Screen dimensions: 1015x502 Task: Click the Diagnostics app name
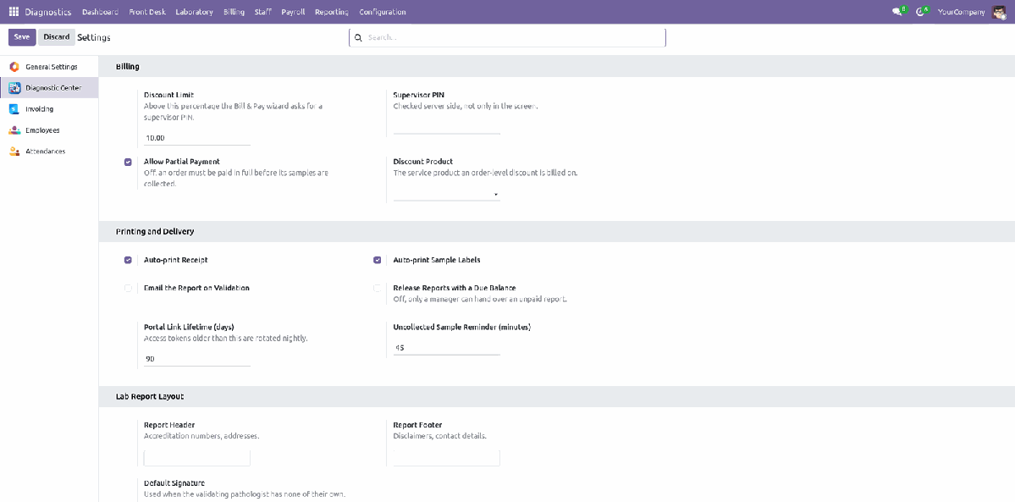pyautogui.click(x=48, y=12)
